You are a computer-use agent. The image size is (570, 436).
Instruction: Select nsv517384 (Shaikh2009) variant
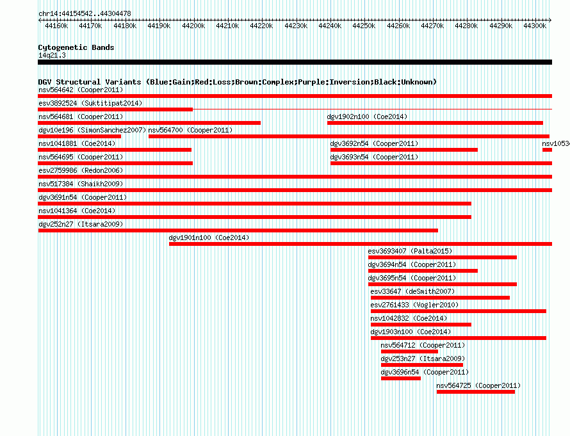pyautogui.click(x=81, y=184)
